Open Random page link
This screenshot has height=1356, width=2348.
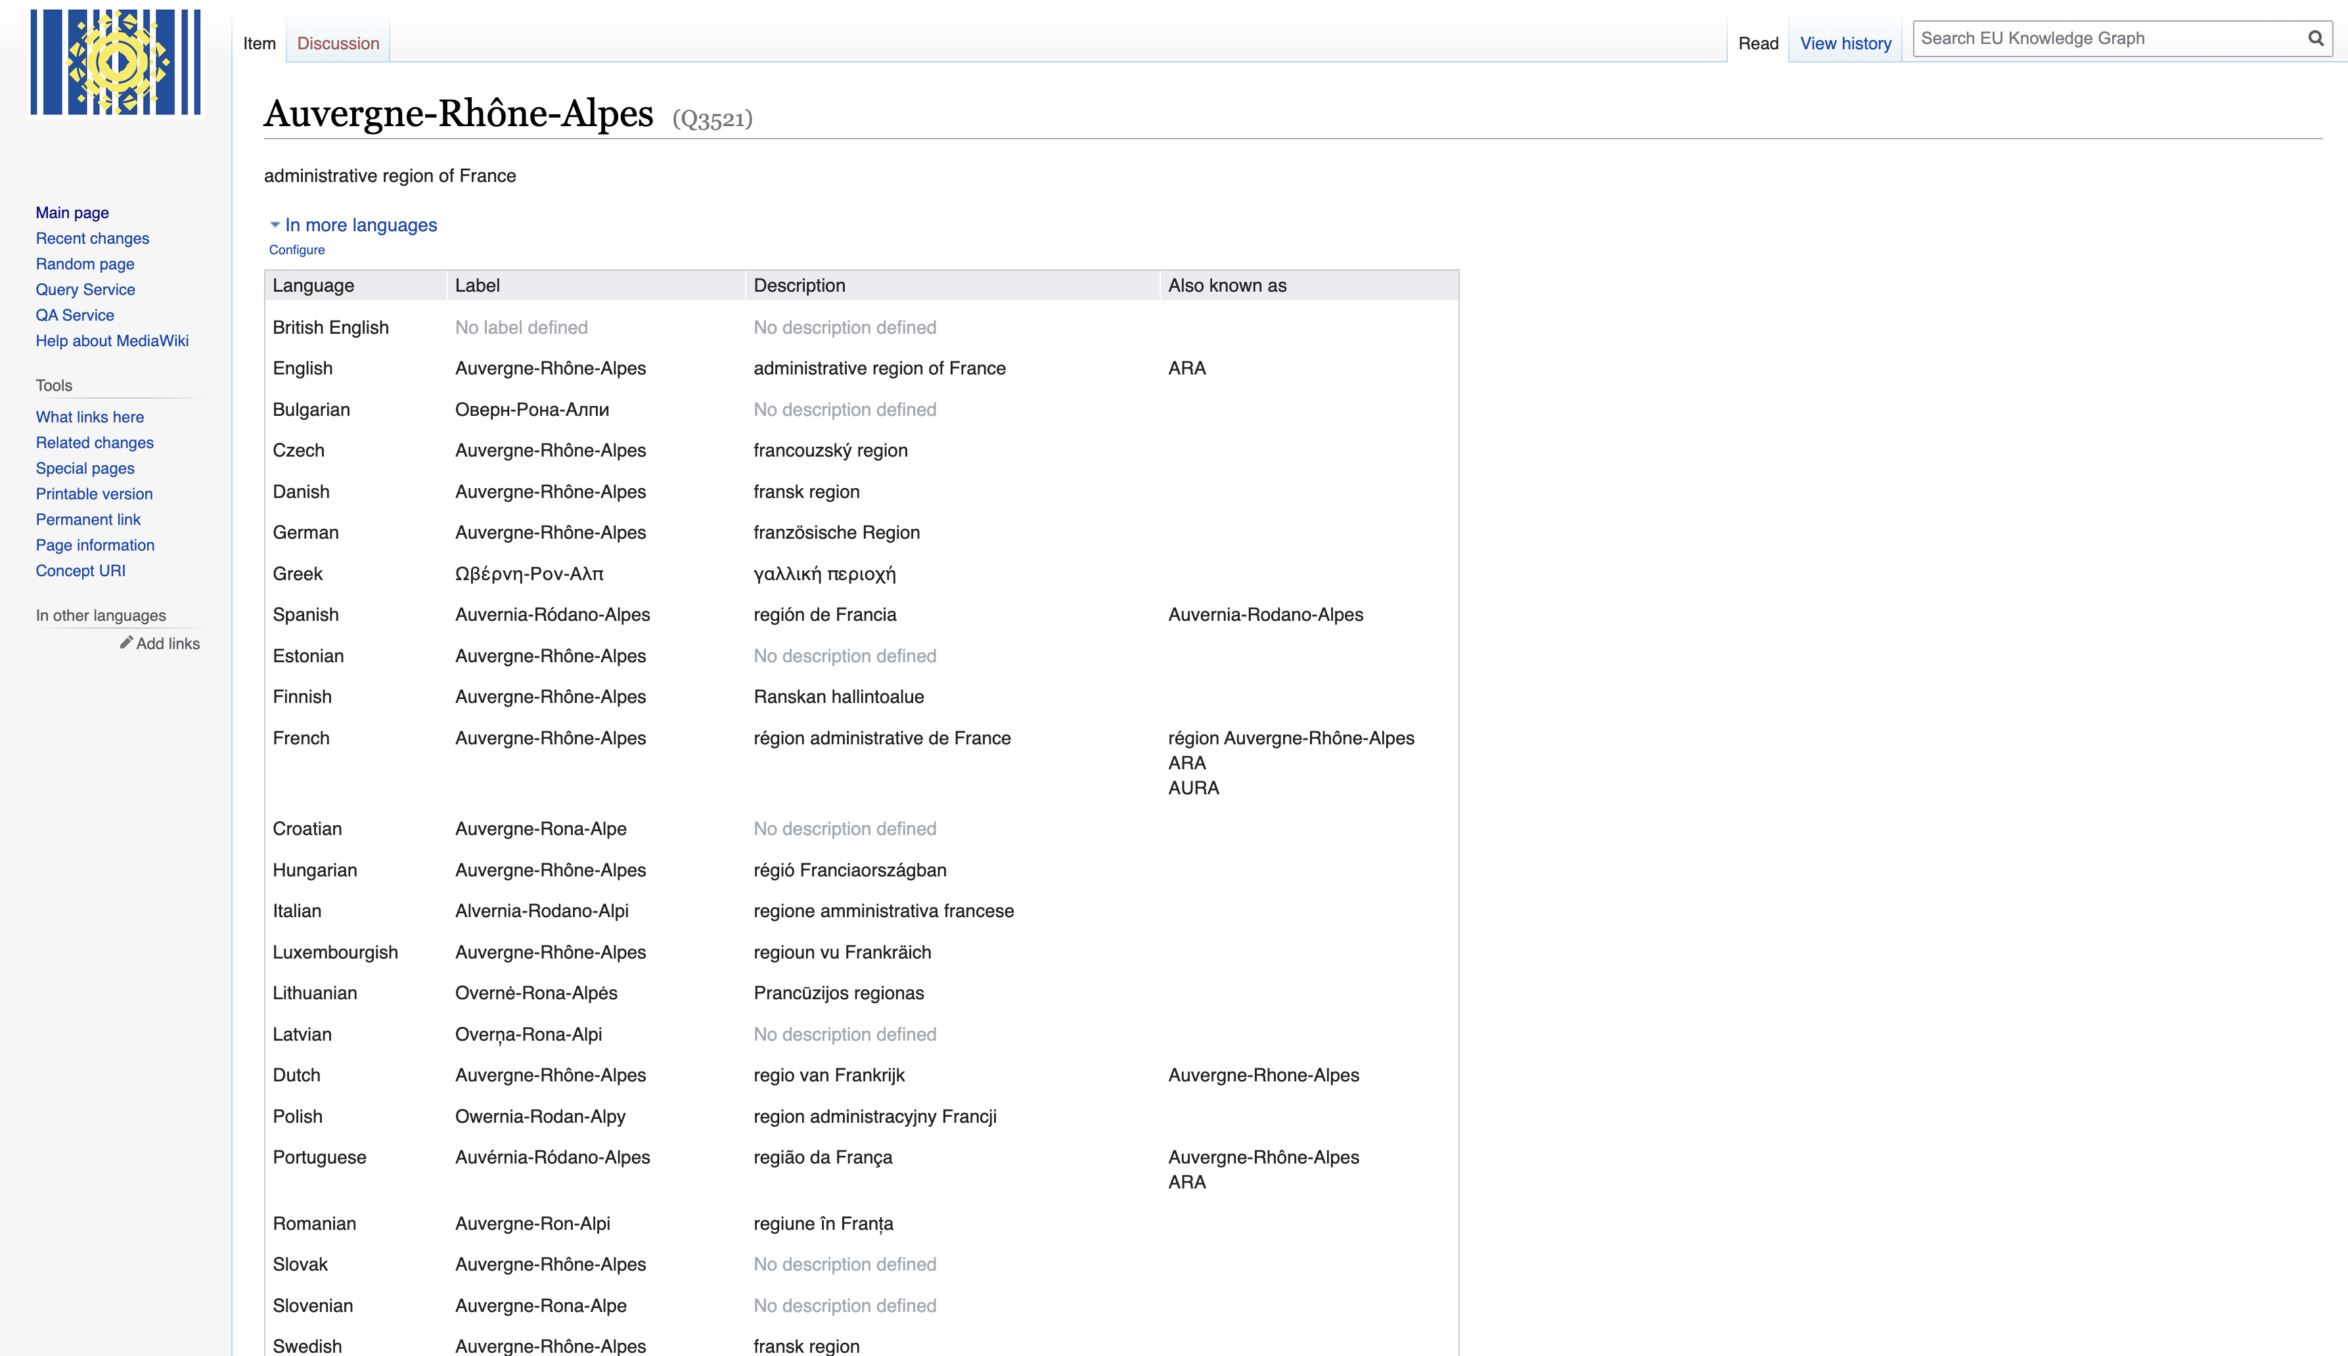85,263
